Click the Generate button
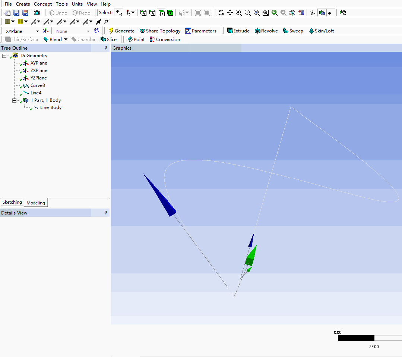The width and height of the screenshot is (402, 357). [x=122, y=31]
